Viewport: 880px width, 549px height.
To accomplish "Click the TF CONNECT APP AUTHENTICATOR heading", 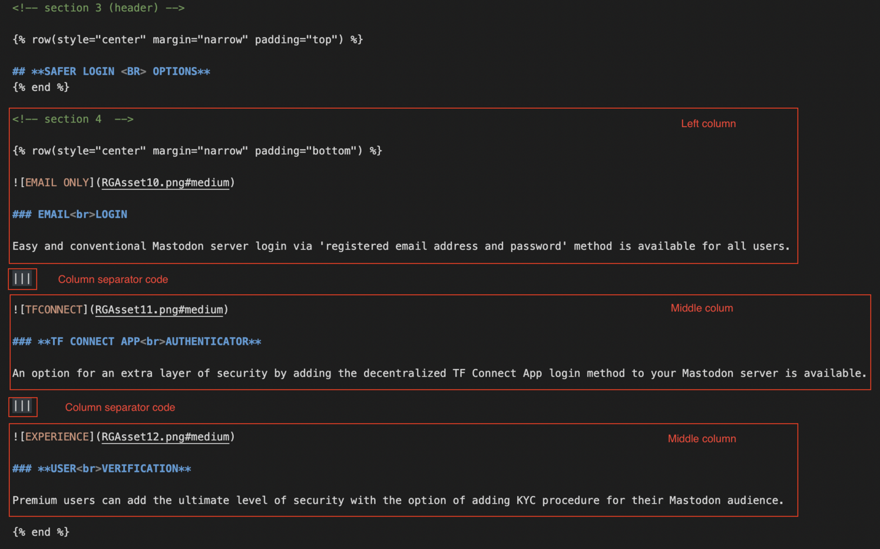I will [137, 342].
